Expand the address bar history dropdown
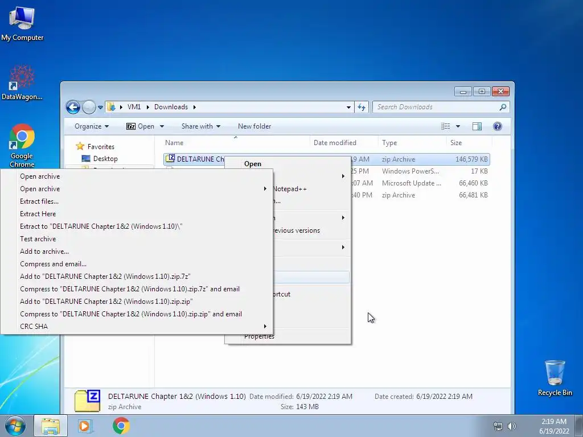Viewport: 583px width, 437px height. tap(348, 108)
